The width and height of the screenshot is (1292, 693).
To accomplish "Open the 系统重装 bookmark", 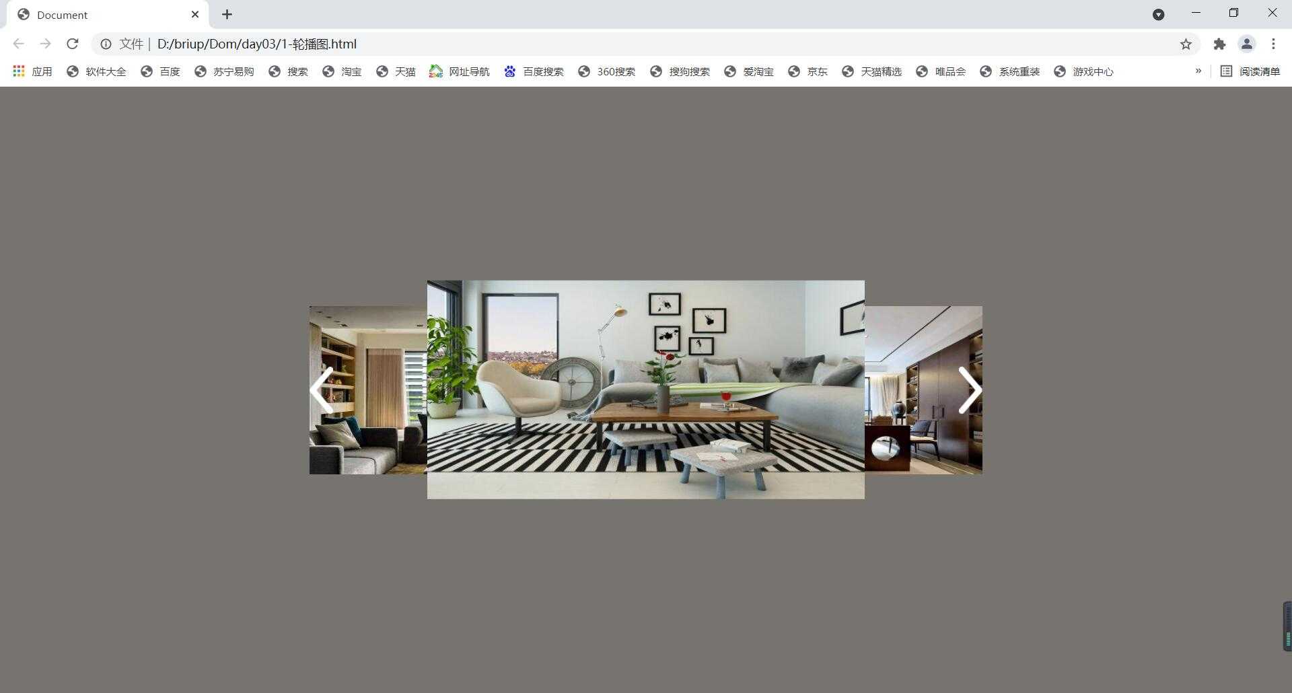I will [x=1009, y=71].
